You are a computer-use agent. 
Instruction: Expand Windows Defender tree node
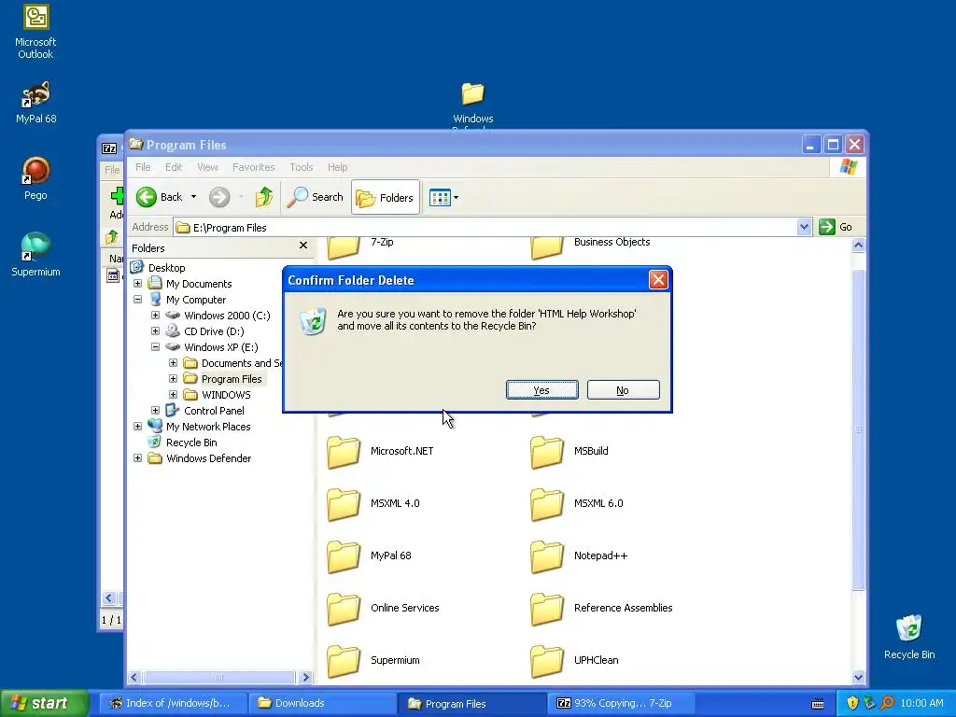[138, 457]
